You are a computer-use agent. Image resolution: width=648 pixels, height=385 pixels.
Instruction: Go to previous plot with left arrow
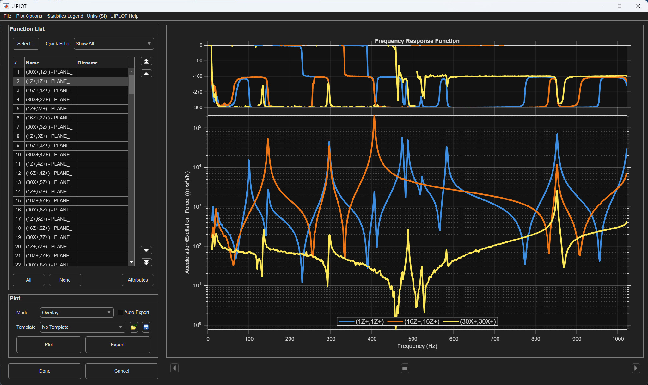(x=174, y=368)
